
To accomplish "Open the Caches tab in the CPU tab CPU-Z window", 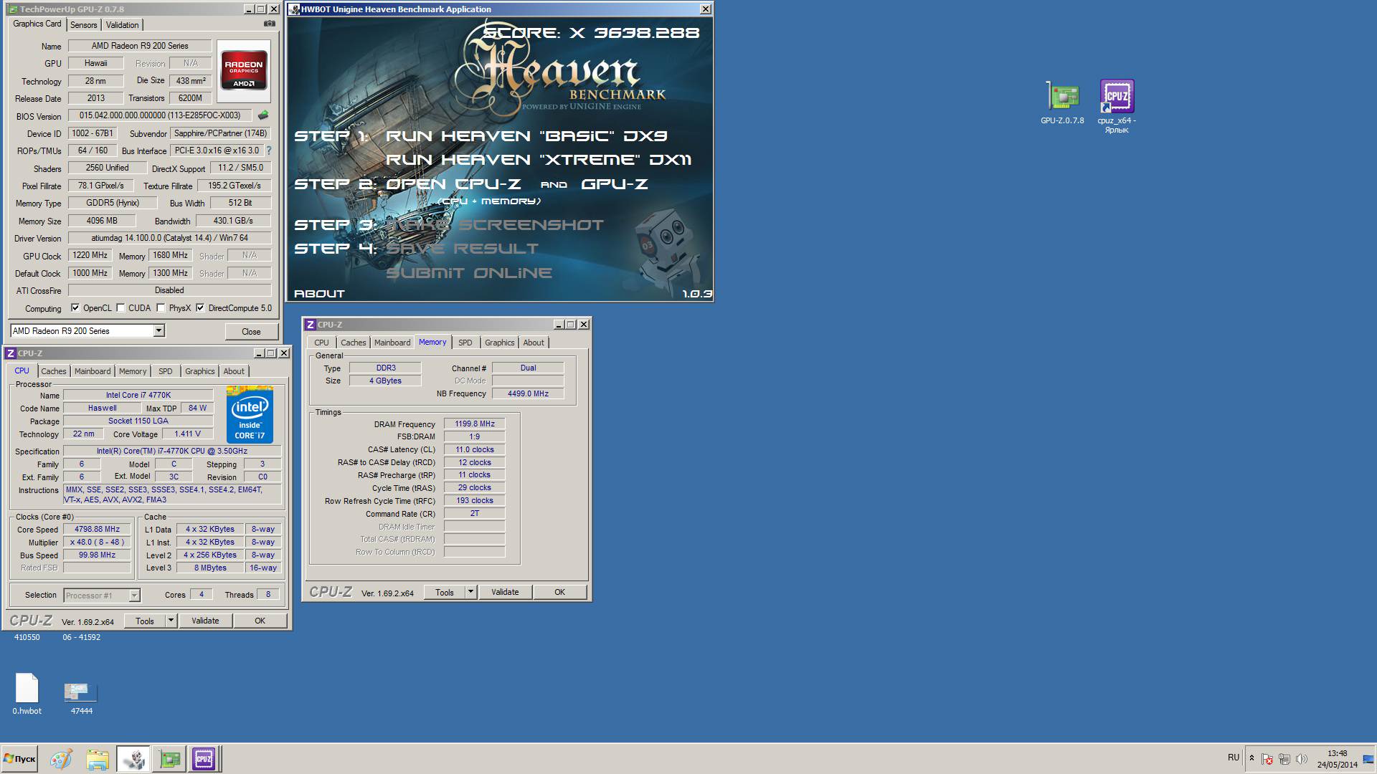I will tap(53, 371).
